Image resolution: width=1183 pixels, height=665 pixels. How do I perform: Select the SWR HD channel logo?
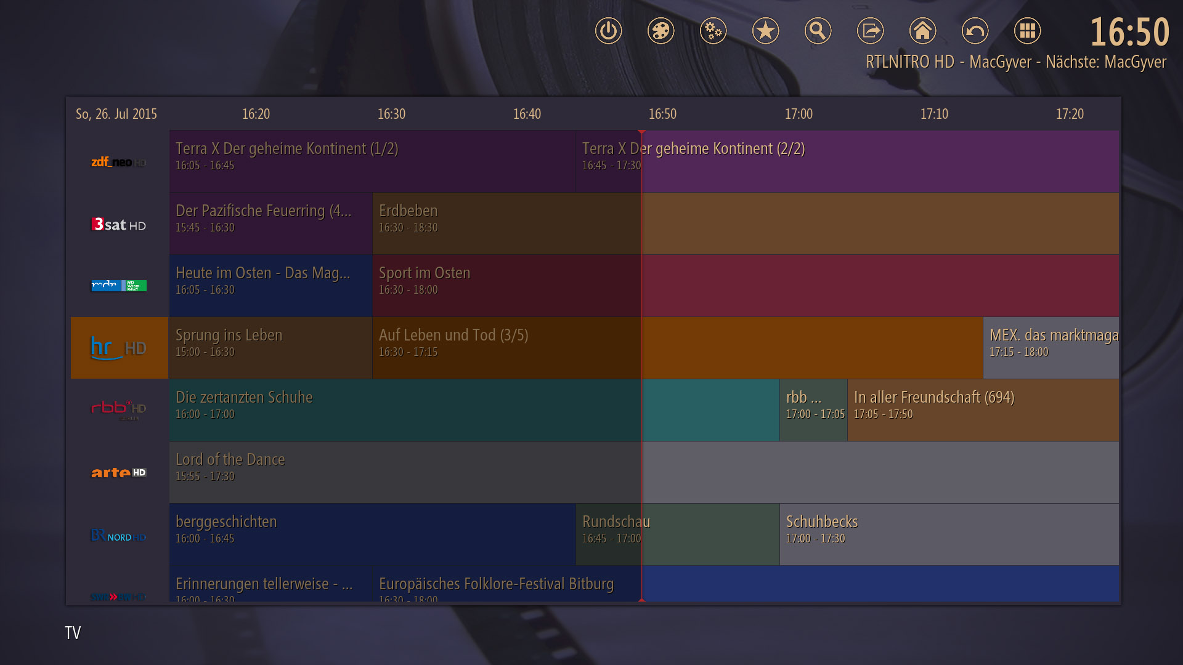click(119, 597)
